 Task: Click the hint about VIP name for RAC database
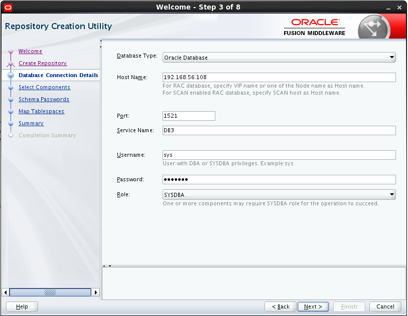[263, 86]
